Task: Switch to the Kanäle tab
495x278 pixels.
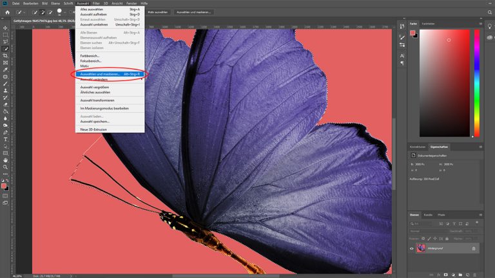Action: tap(428, 214)
